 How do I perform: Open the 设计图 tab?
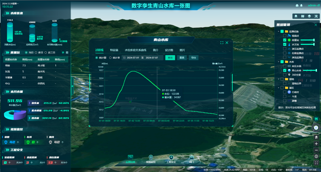click(x=169, y=50)
